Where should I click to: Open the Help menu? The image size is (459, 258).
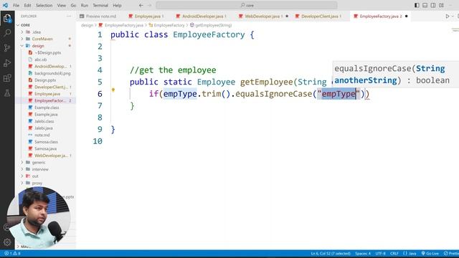[117, 5]
